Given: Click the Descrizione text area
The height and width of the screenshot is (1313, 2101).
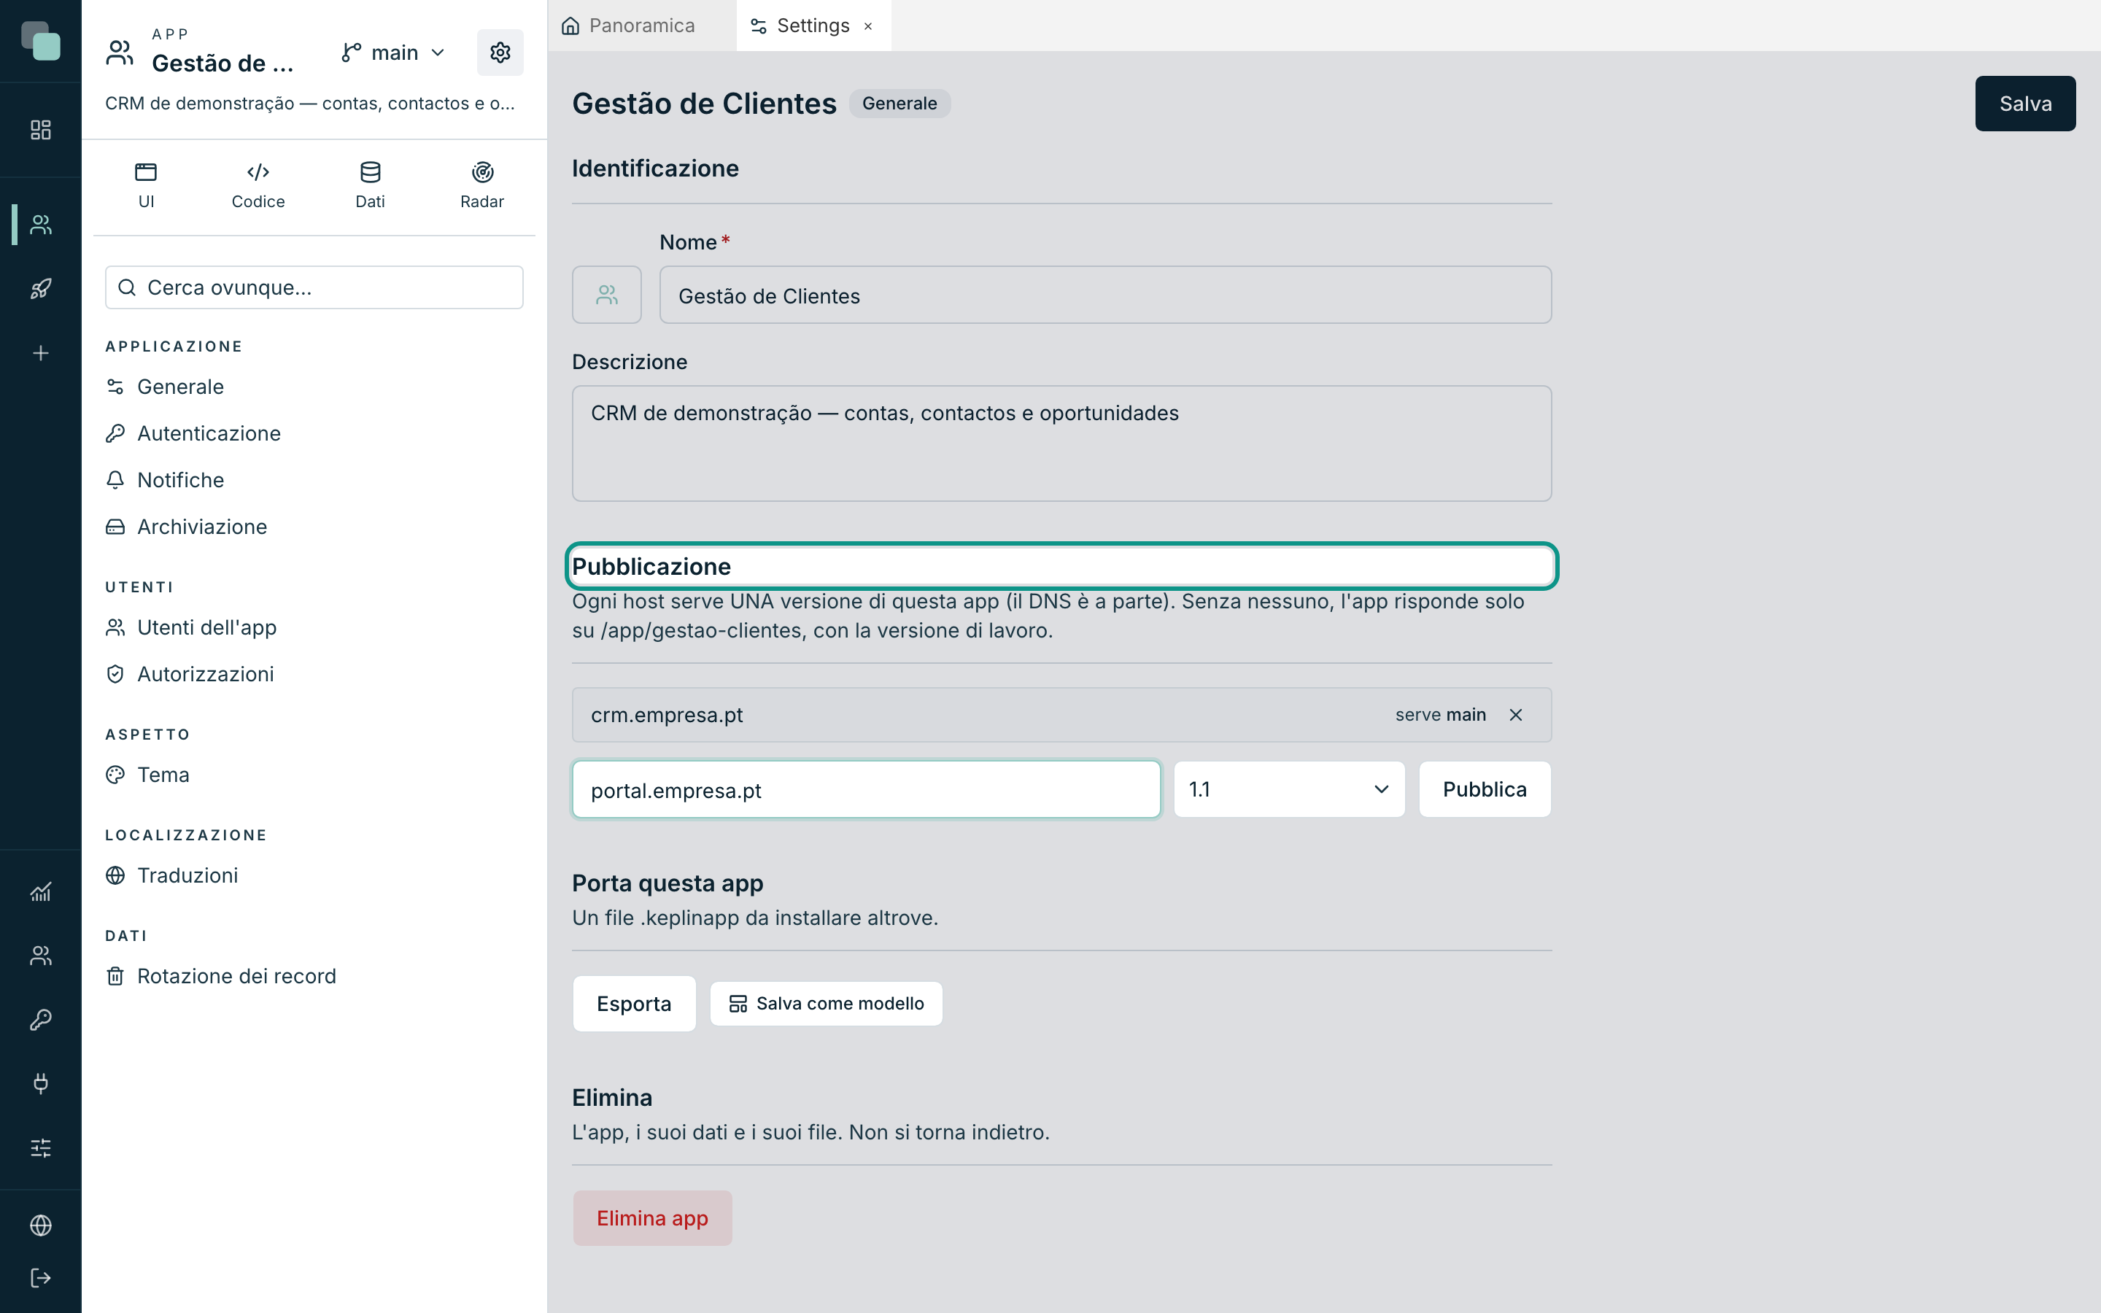Looking at the screenshot, I should (1061, 444).
